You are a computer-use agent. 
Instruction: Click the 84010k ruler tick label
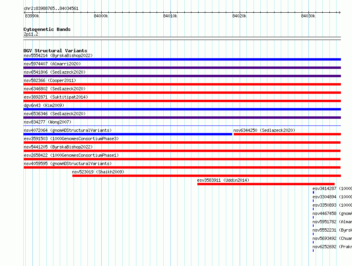(x=170, y=16)
